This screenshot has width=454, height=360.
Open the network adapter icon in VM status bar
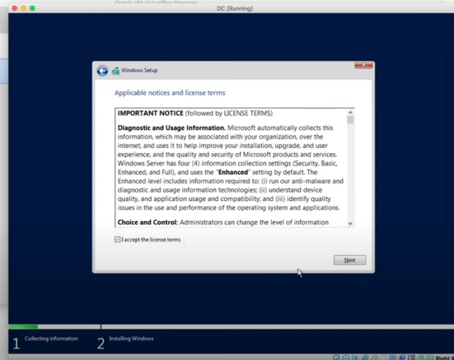coord(365,358)
